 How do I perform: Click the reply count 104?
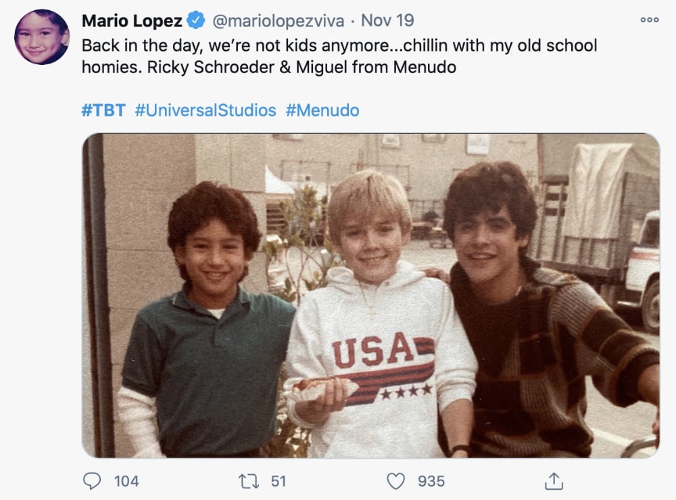click(126, 481)
